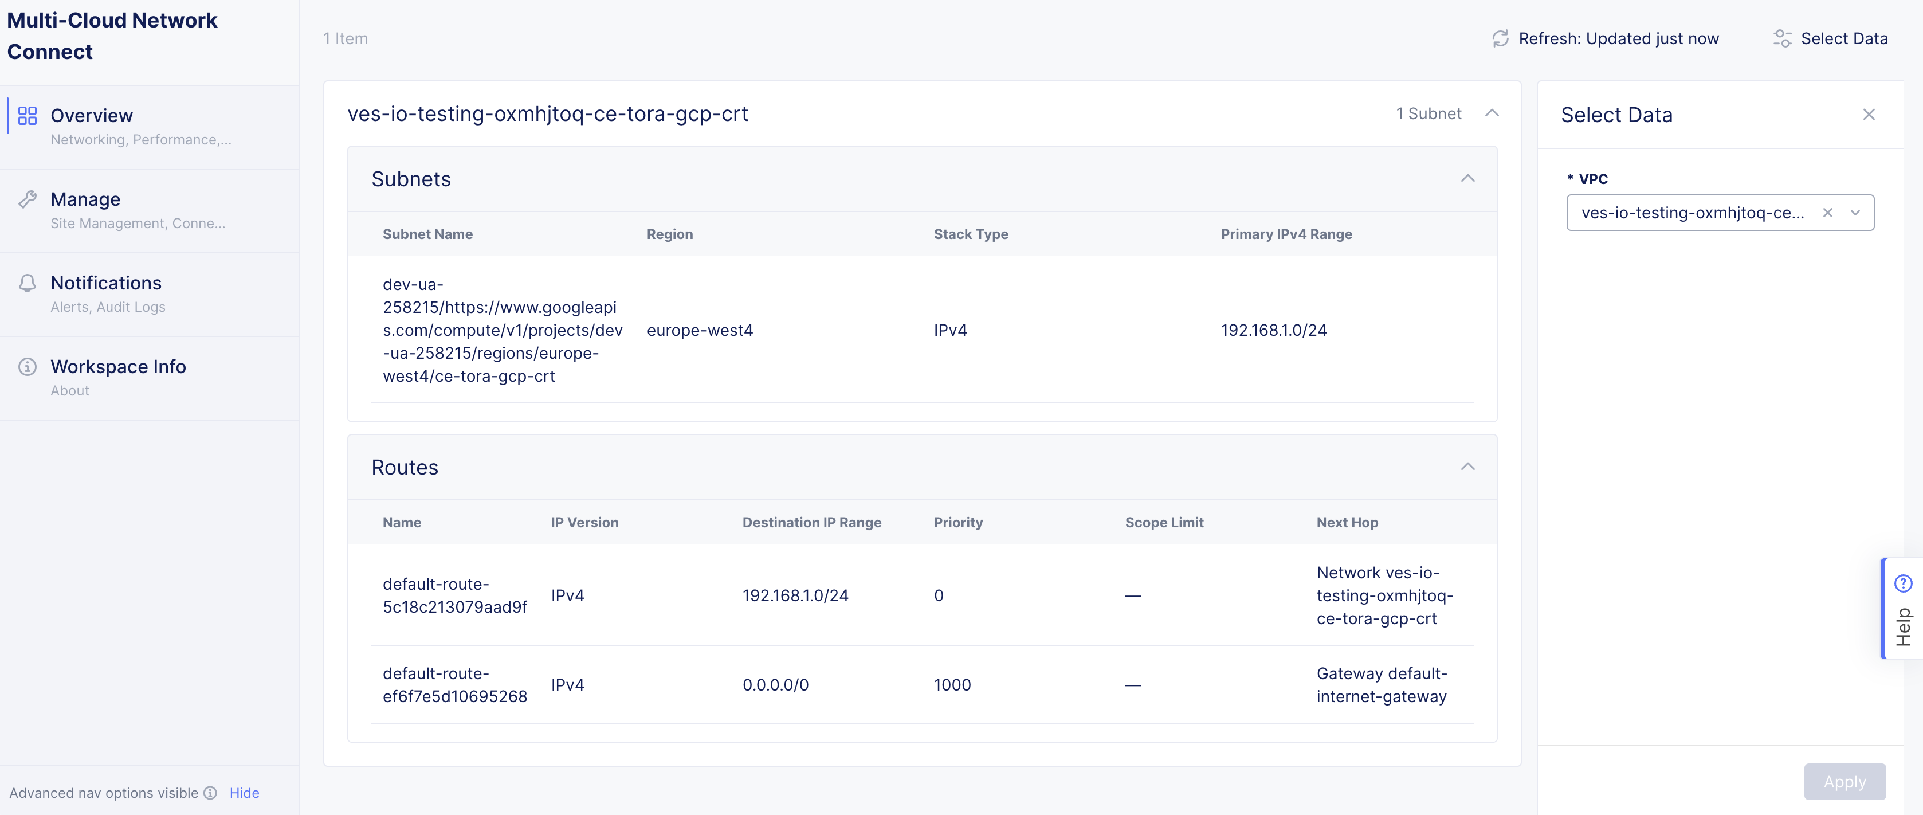Collapse the 1 Subnet panel chevron
Viewport: 1923px width, 815px height.
click(1493, 113)
